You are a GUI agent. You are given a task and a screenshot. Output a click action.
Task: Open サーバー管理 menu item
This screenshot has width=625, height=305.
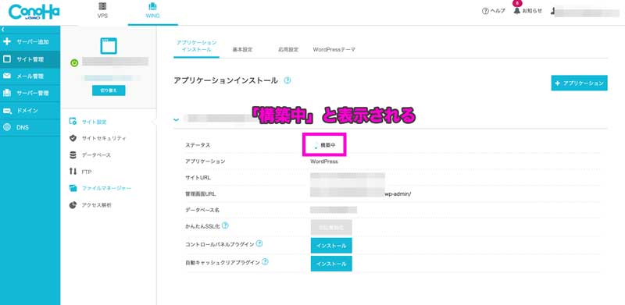(30, 93)
